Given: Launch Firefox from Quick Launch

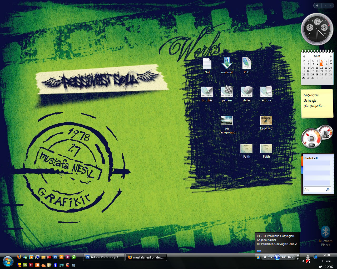Looking at the screenshot, I should (x=19, y=257).
